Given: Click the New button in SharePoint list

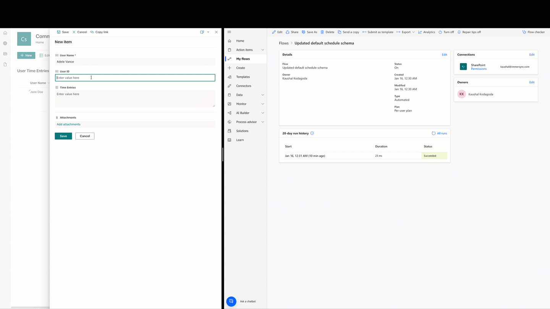Looking at the screenshot, I should 26,55.
